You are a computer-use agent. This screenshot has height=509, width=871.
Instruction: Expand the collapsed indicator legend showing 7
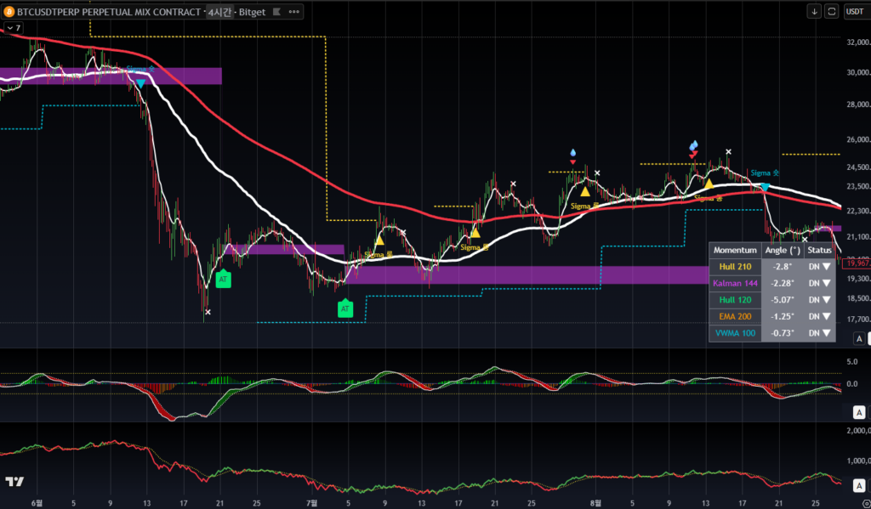coord(13,28)
